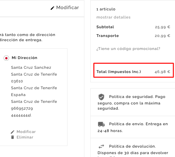The image size is (175, 157).
Task: Click the Mi Dirección address title
Action: pos(24,58)
